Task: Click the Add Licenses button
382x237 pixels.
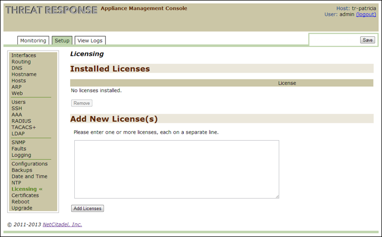Action: coord(87,209)
